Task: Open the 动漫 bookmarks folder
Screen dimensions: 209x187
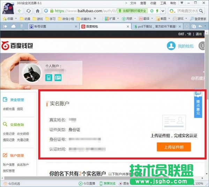Action: tap(25, 18)
